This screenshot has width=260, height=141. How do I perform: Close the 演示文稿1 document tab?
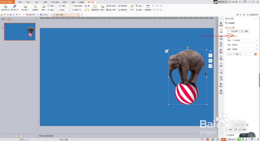(79, 15)
